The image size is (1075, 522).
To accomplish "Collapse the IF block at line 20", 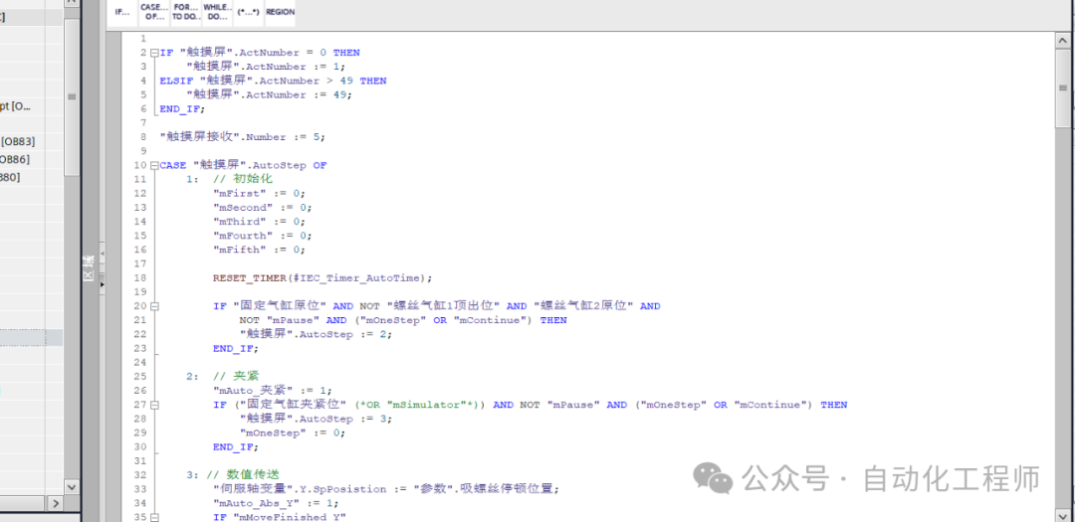I will (154, 306).
